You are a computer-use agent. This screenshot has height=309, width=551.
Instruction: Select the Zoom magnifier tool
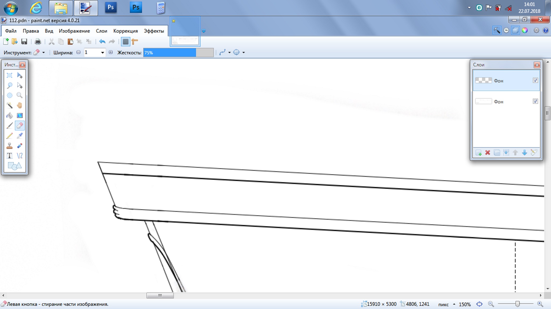tap(20, 95)
